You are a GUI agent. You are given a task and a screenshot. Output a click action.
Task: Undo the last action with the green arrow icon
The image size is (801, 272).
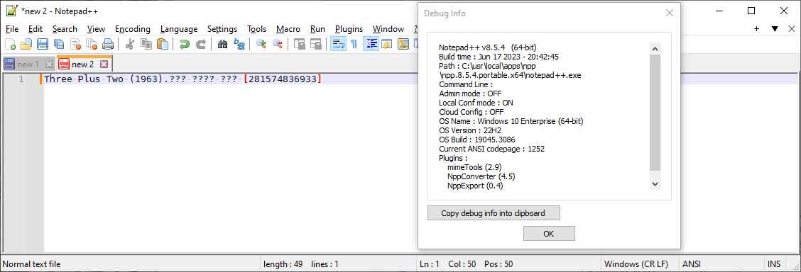(184, 45)
